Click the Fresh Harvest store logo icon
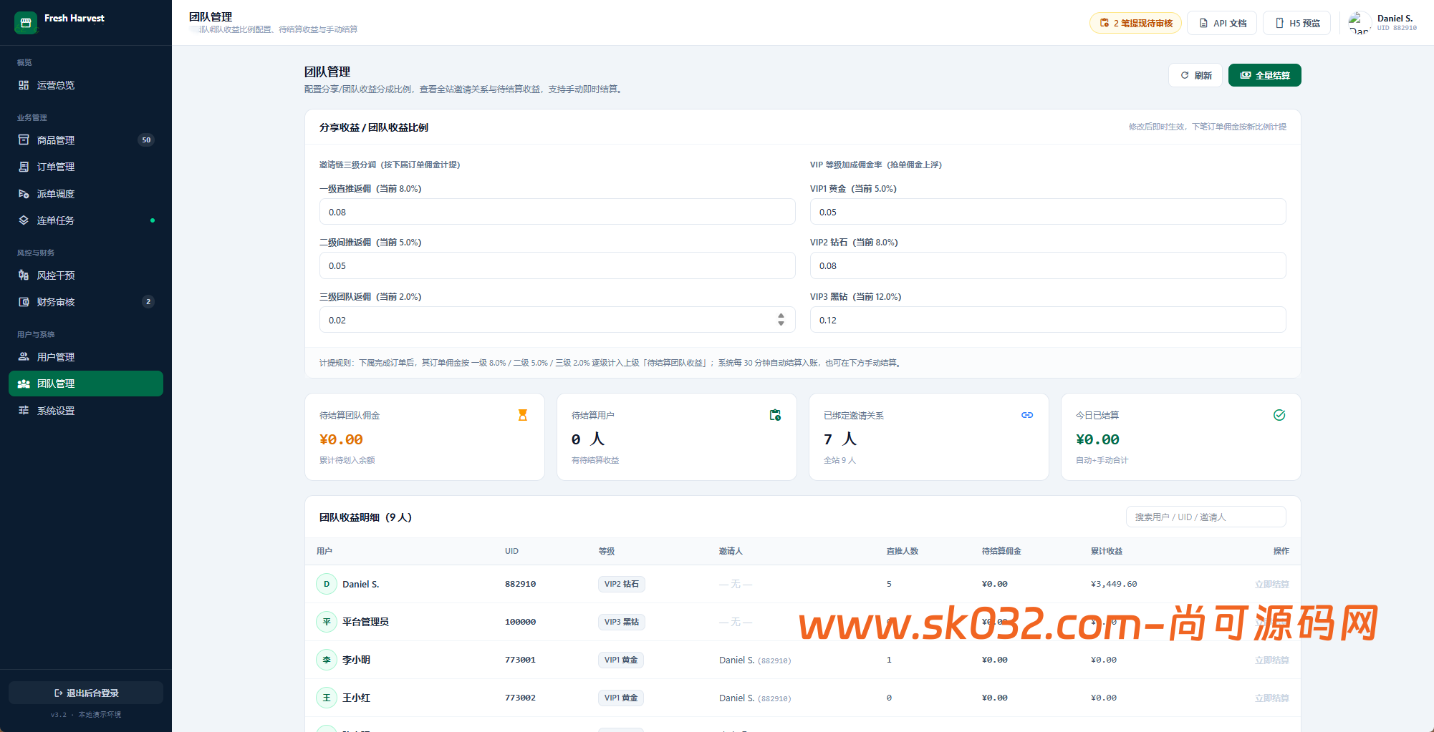Image resolution: width=1434 pixels, height=732 pixels. [26, 23]
